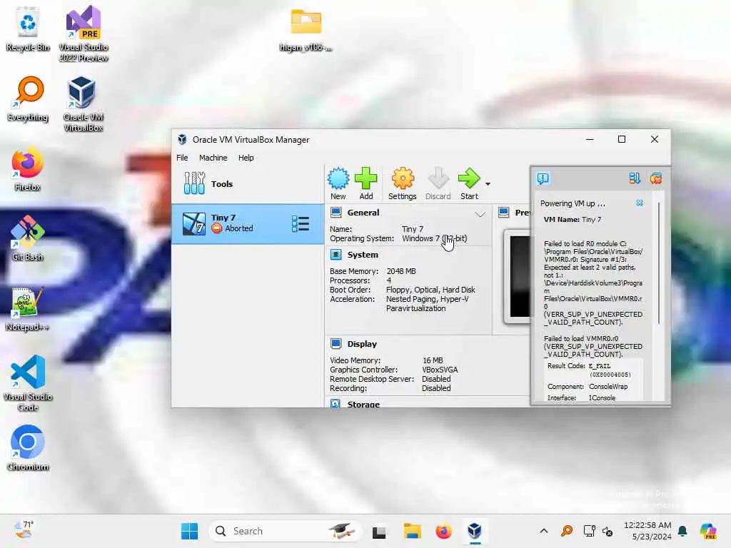Screen dimensions: 731x548
Task: Click the green Add machine icon
Action: [366, 183]
